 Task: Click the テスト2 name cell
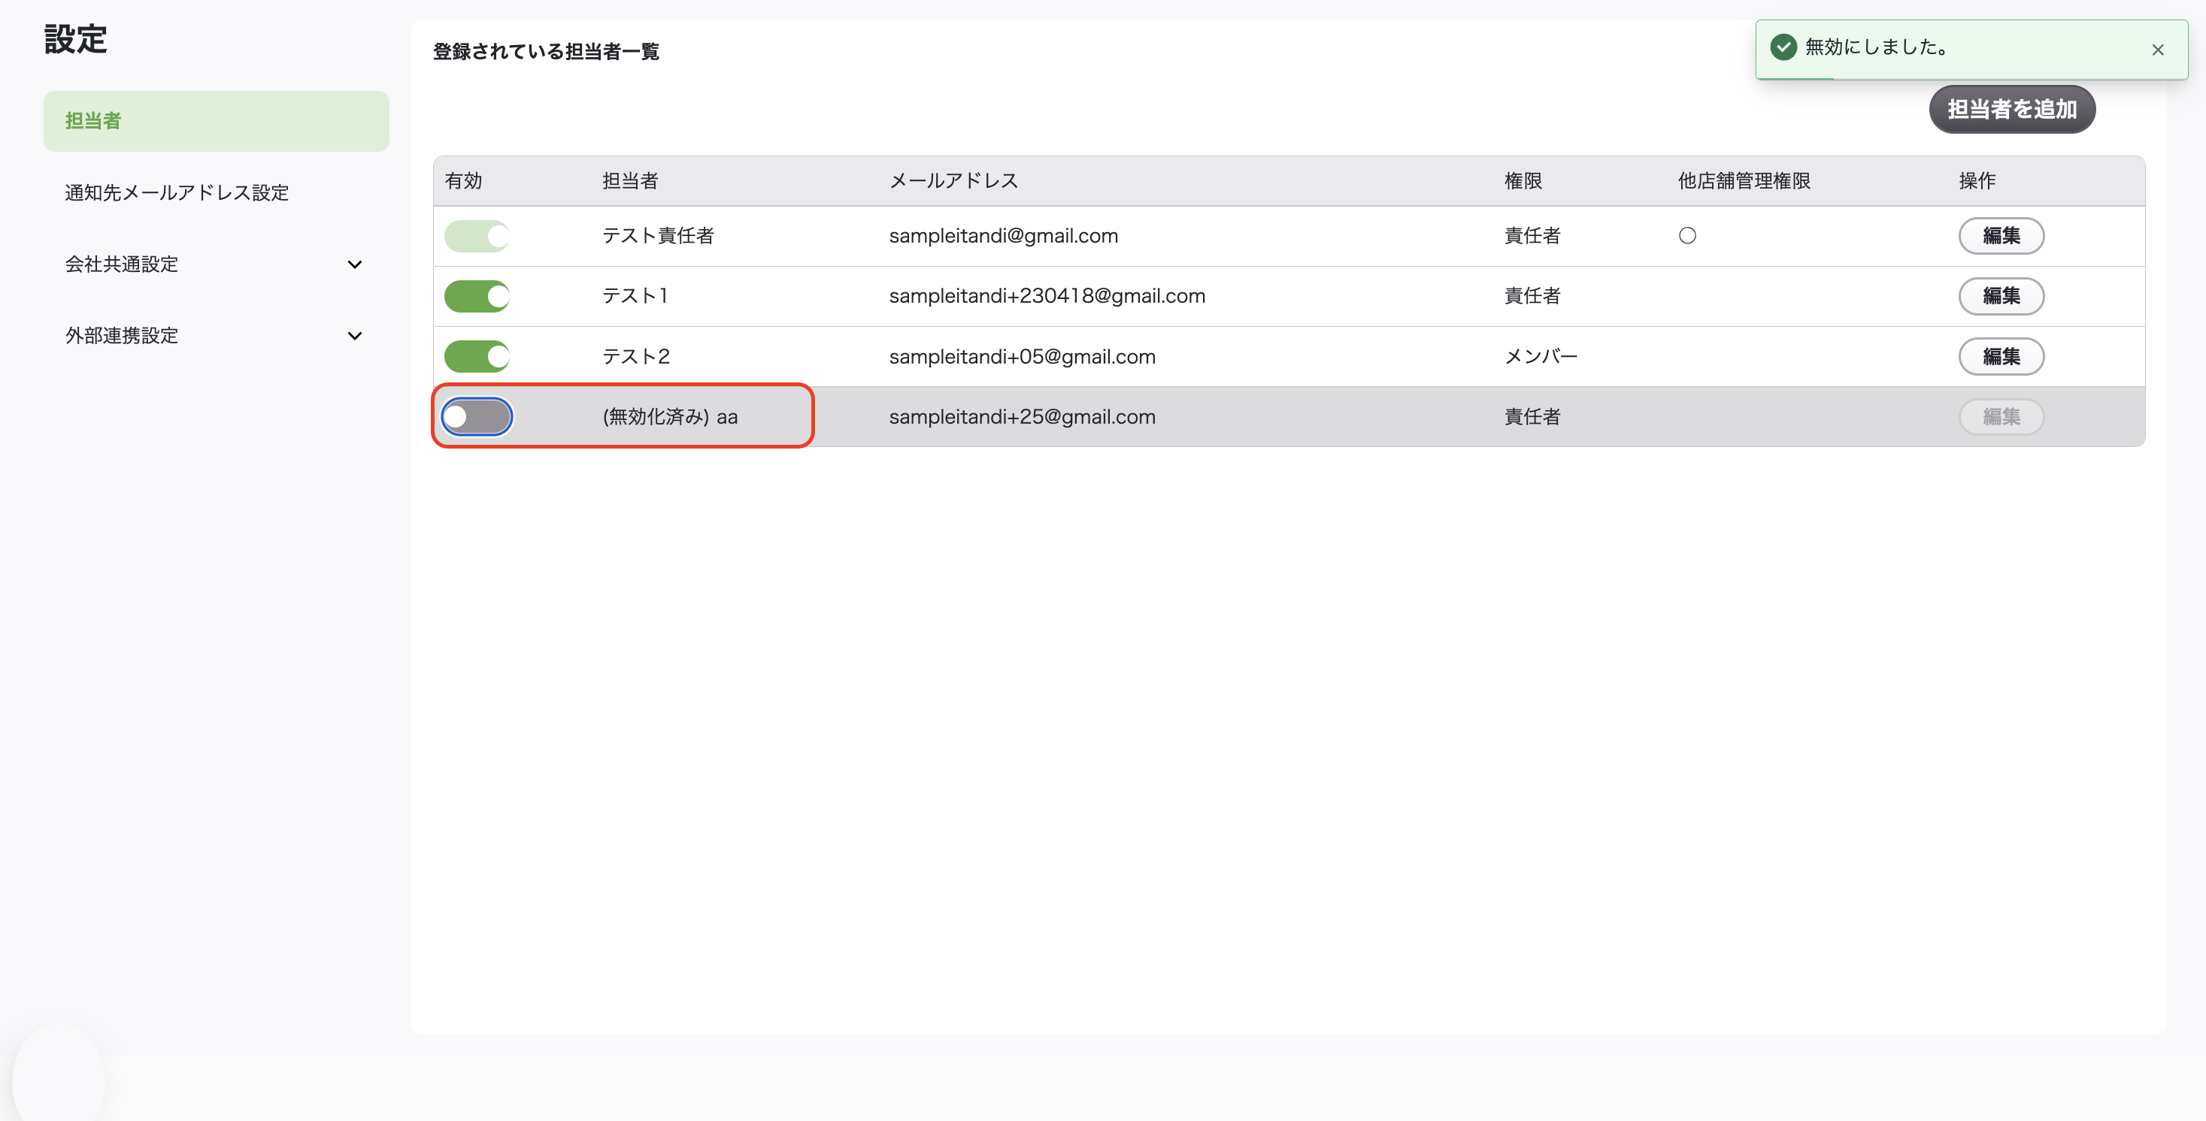pyautogui.click(x=635, y=356)
